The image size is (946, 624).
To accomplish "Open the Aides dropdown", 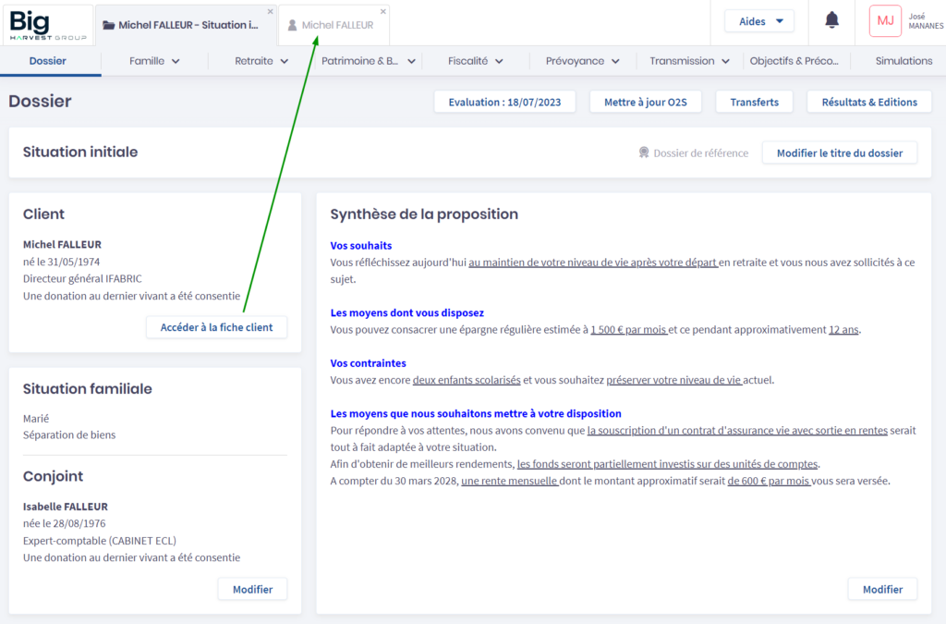I will tap(758, 21).
